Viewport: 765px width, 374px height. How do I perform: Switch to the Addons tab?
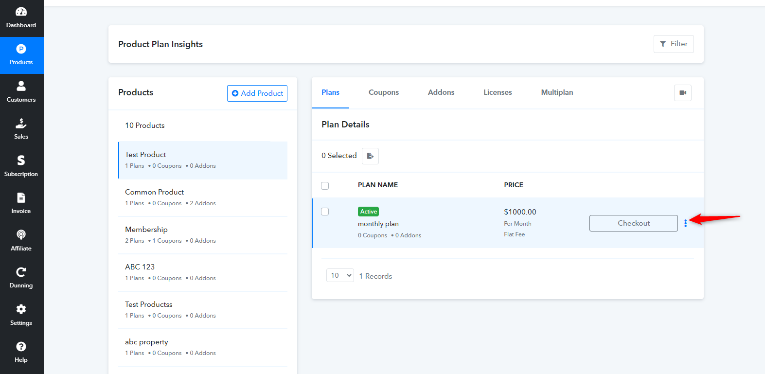point(441,92)
